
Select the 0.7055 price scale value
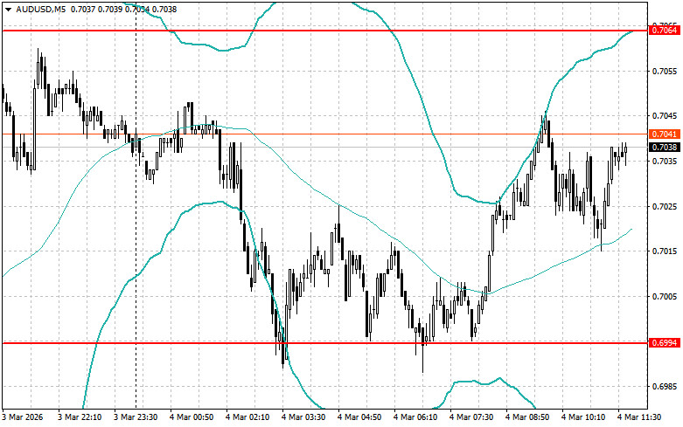pyautogui.click(x=665, y=72)
